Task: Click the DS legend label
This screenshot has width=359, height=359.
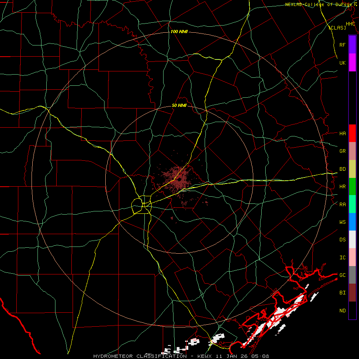Action: pyautogui.click(x=342, y=239)
